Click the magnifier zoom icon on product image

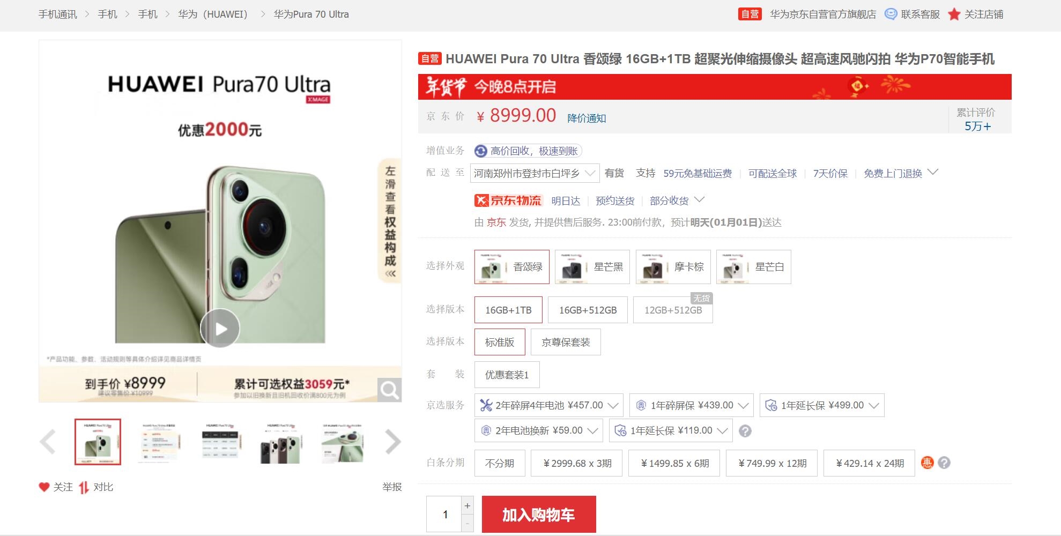click(x=389, y=390)
